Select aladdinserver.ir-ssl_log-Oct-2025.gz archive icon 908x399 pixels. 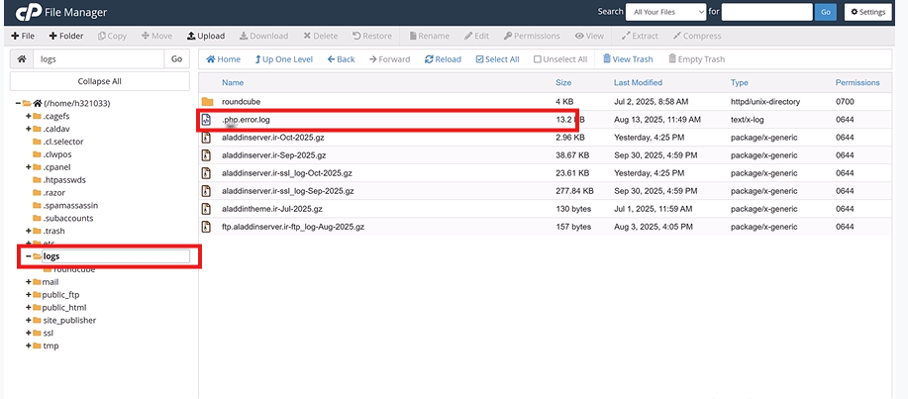point(206,173)
